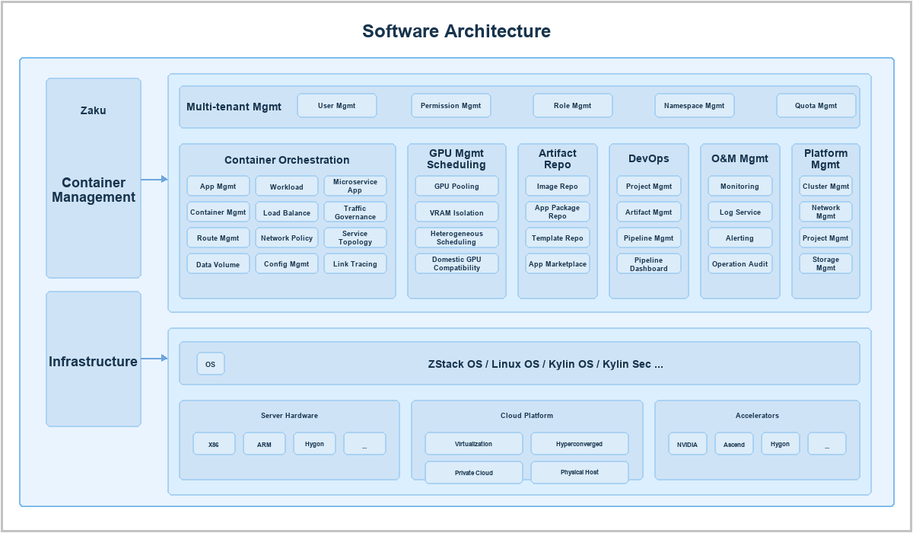Select the ARM hardware box

coord(264,444)
